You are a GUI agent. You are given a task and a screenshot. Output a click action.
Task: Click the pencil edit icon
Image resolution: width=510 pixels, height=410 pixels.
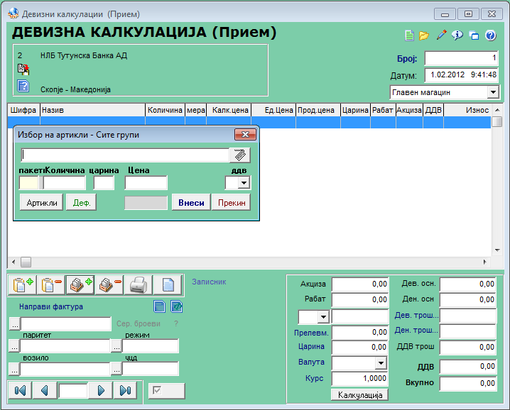coord(441,35)
